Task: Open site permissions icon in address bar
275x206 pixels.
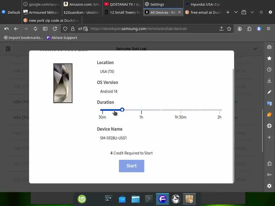Action: tap(80, 29)
